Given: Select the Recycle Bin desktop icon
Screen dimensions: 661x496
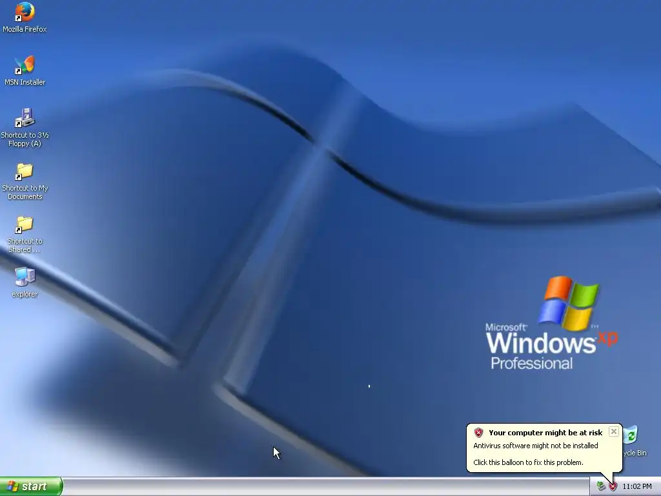Looking at the screenshot, I should click(632, 442).
